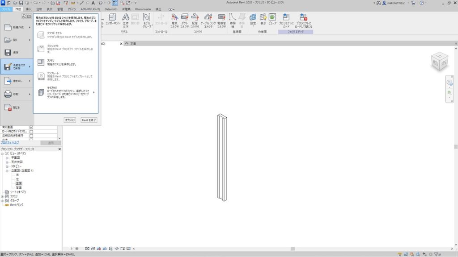The image size is (458, 257).
Task: Select the 正面 (Front) elevation view item
Action: pyautogui.click(x=19, y=183)
